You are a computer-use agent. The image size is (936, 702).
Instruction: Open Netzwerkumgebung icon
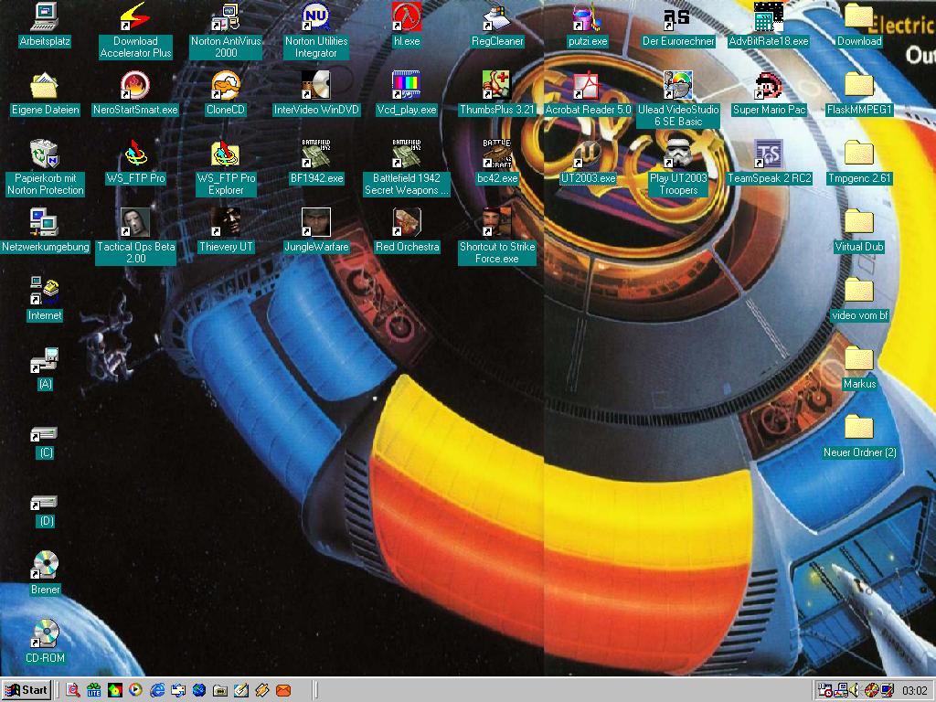click(x=45, y=231)
